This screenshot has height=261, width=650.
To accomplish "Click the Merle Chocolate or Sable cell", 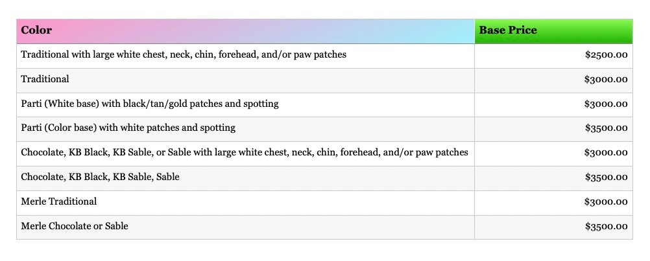I will (x=75, y=226).
